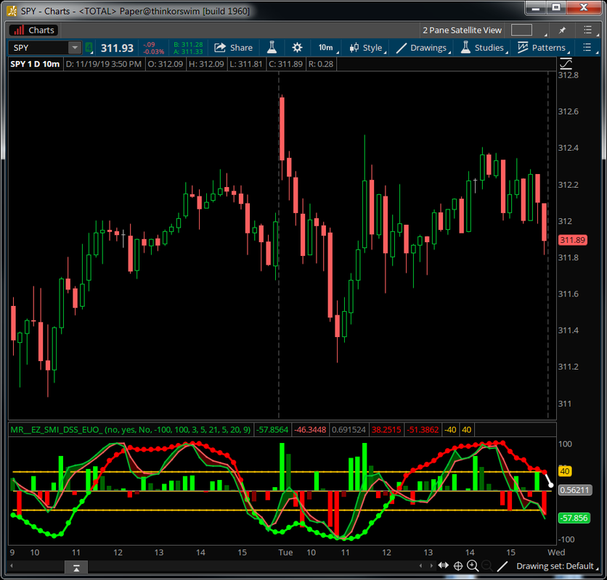
Task: Open the chart grid layout selector box
Action: 521,30
